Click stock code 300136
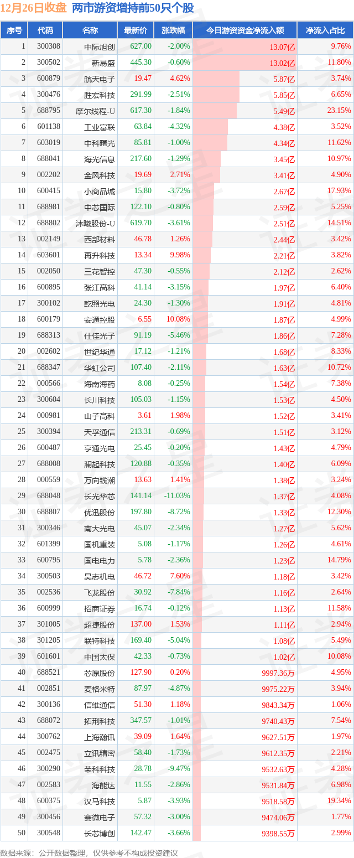The height and width of the screenshot is (858, 354). click(x=49, y=705)
